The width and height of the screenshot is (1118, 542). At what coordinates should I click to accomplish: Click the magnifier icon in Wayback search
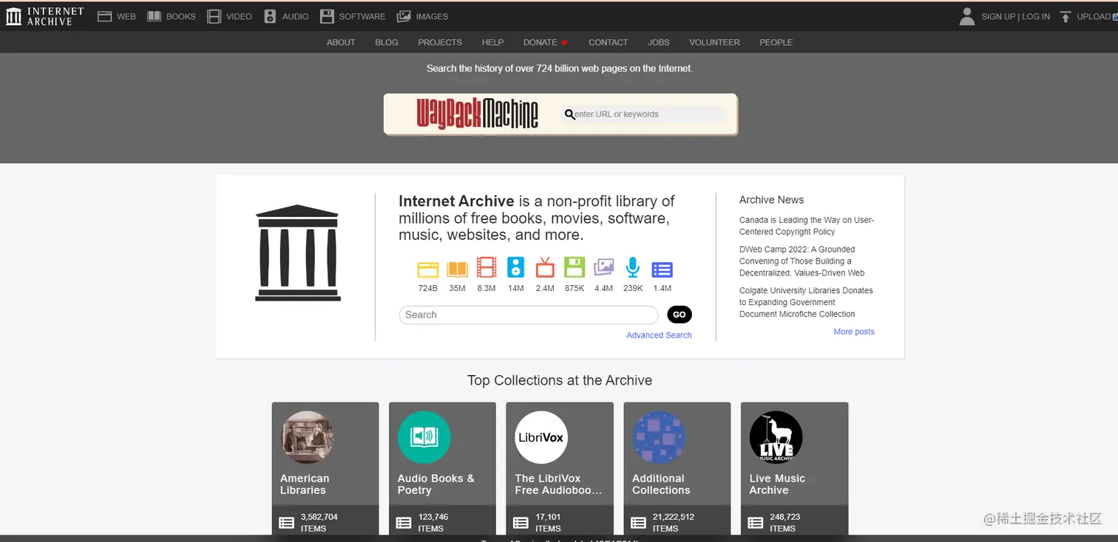tap(569, 114)
